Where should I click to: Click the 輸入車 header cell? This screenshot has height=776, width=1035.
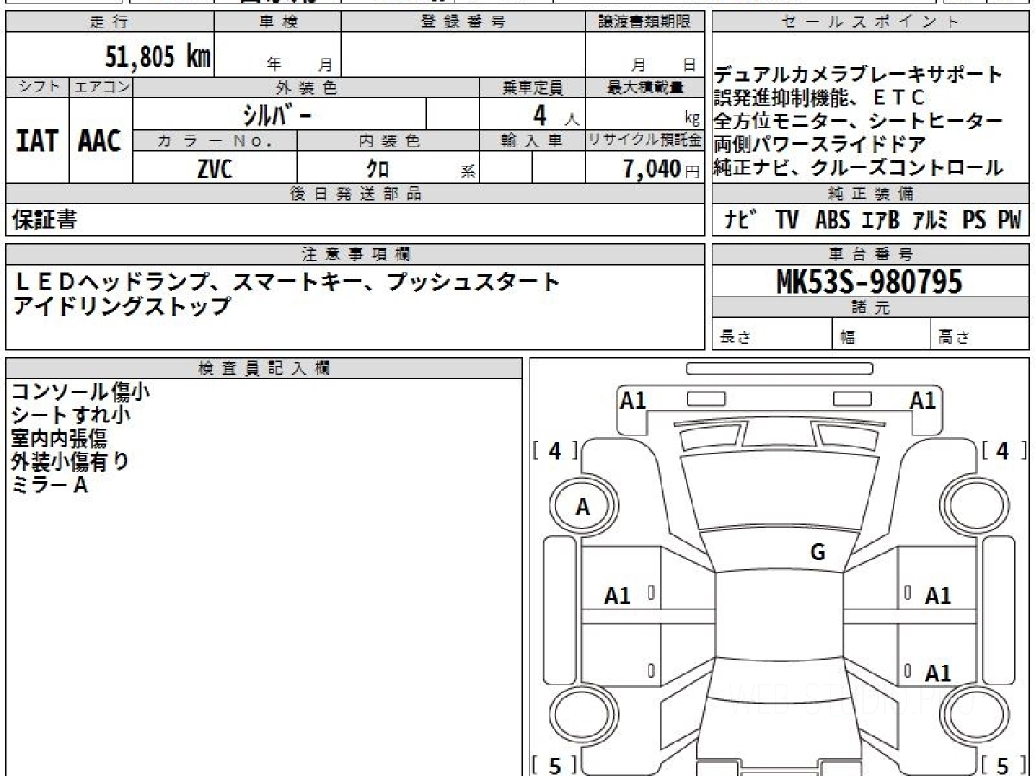(532, 141)
